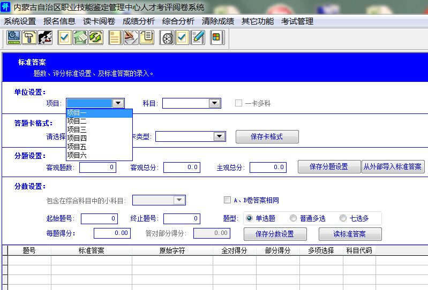Select the 七选多 question type option
Image resolution: width=428 pixels, height=290 pixels.
coord(343,218)
